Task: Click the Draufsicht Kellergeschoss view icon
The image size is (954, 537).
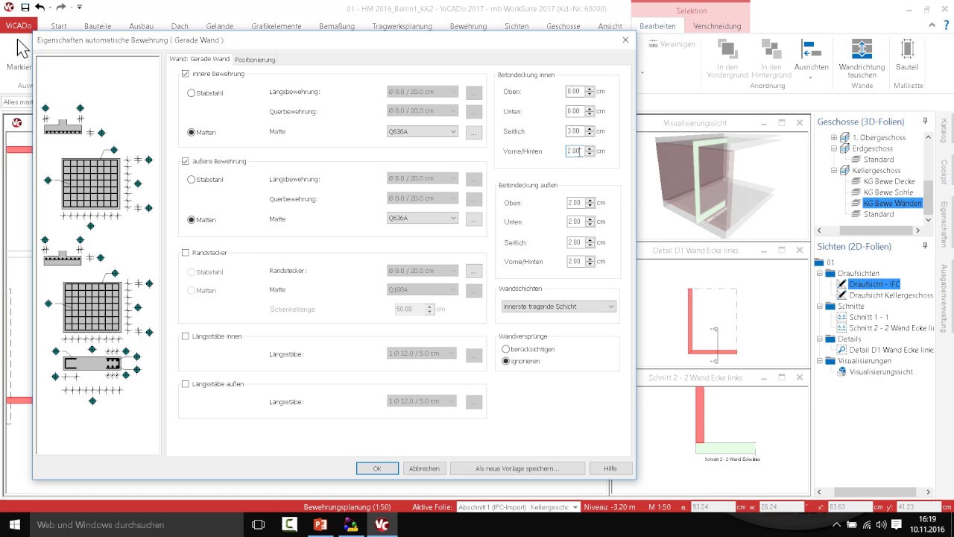Action: pos(842,295)
